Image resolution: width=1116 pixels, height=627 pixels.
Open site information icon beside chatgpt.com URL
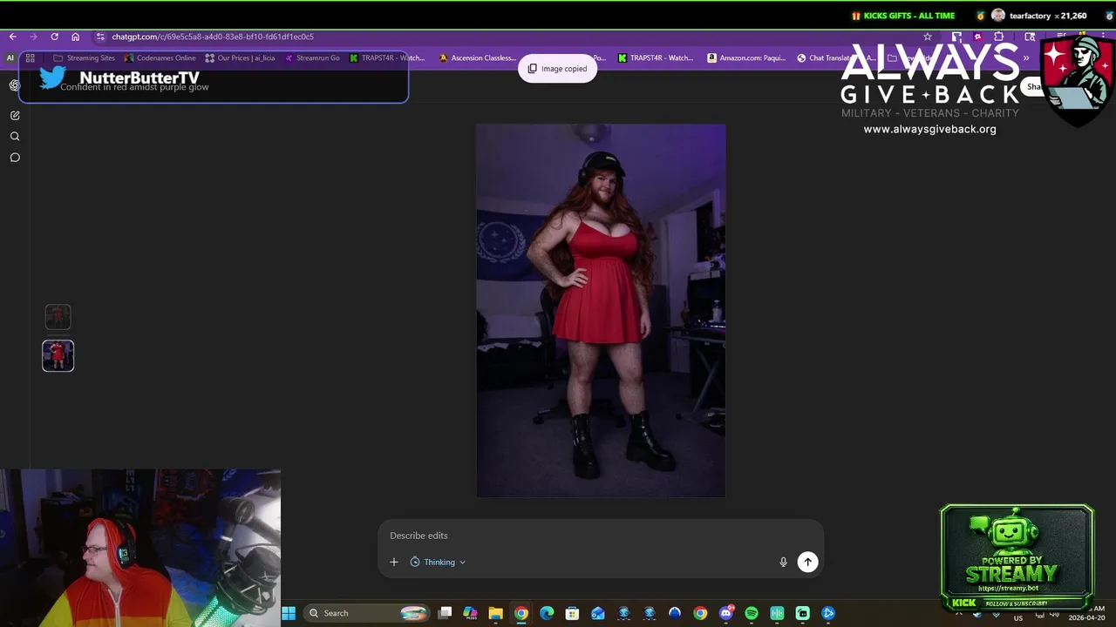click(x=100, y=37)
